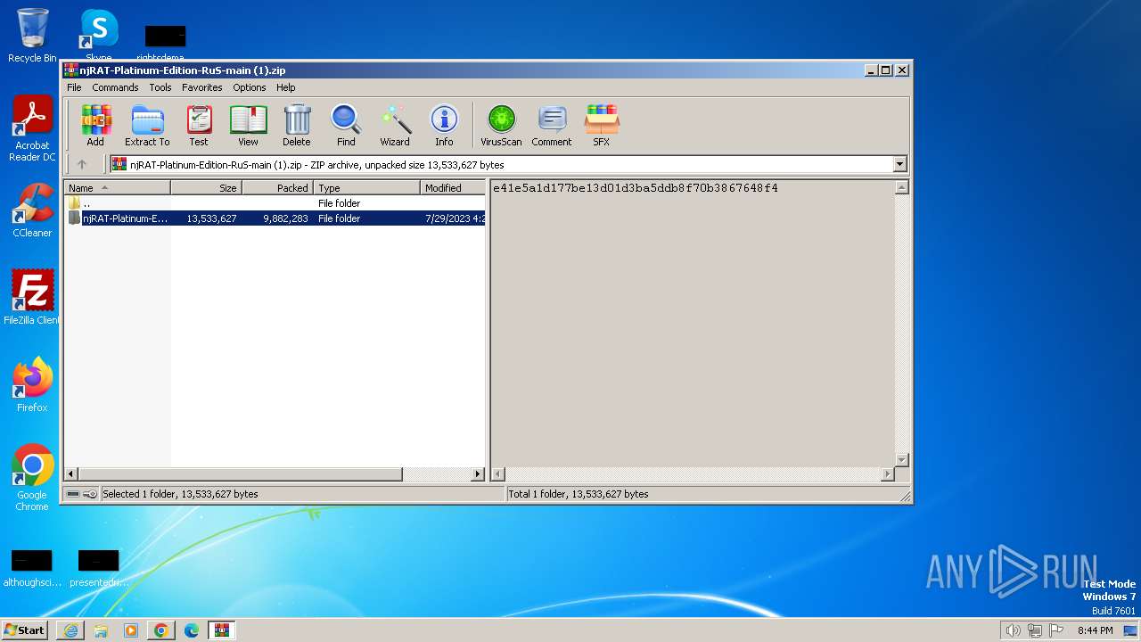Open Internet Explorer from the taskbar

pyautogui.click(x=70, y=630)
